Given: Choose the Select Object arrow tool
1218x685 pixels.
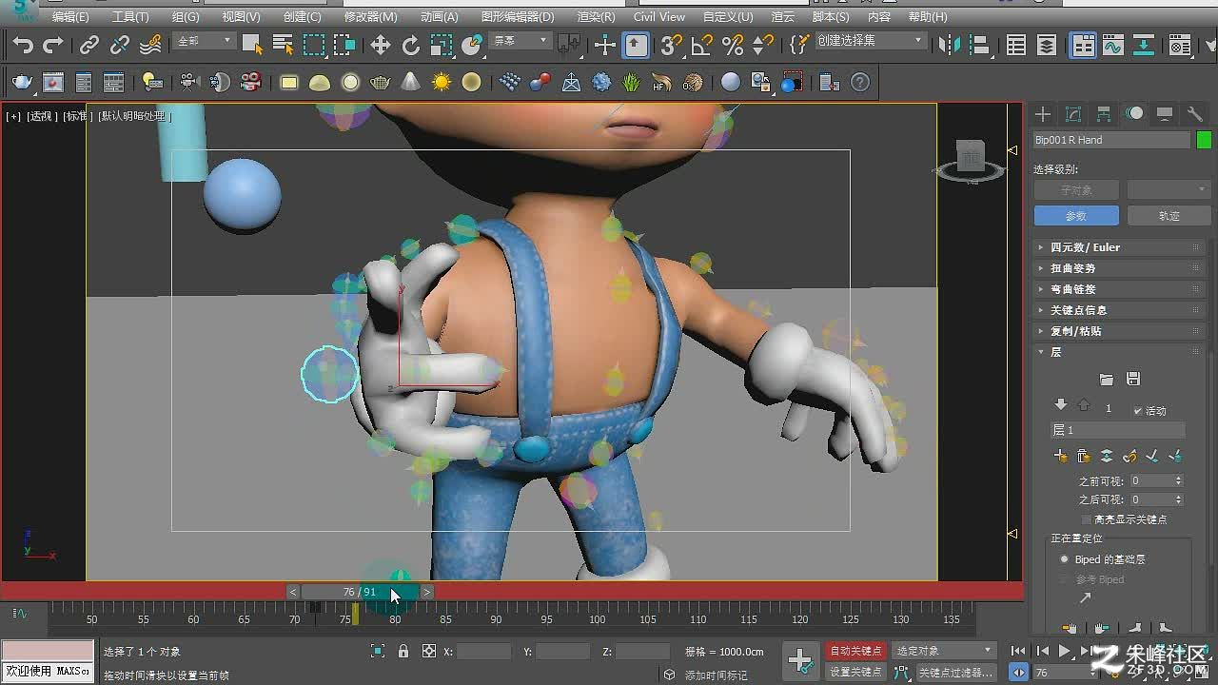Looking at the screenshot, I should (252, 45).
